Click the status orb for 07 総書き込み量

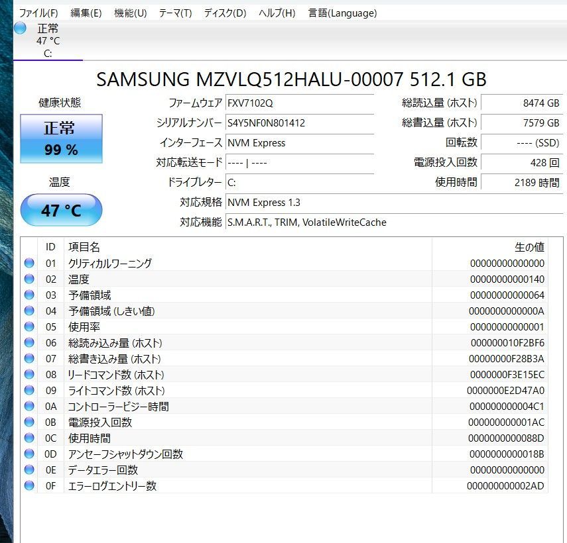pos(29,358)
